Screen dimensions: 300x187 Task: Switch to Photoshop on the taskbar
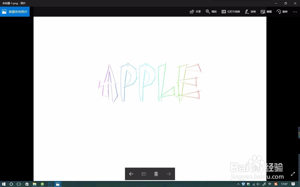50,184
